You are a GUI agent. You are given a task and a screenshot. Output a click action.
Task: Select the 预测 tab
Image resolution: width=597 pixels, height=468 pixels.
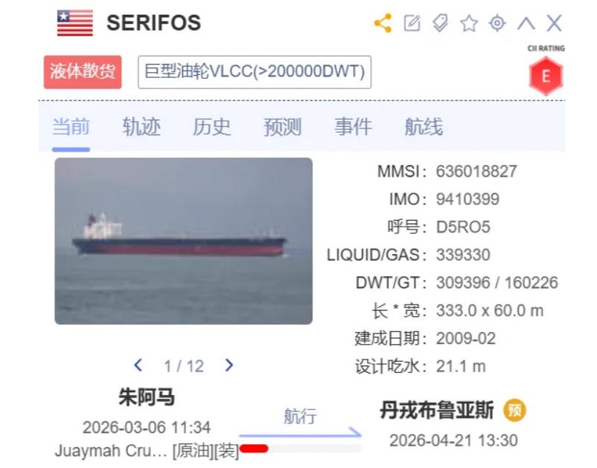[282, 126]
